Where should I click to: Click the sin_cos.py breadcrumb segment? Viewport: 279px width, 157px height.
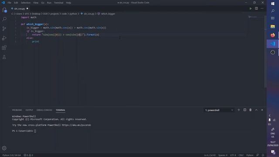click(x=89, y=14)
